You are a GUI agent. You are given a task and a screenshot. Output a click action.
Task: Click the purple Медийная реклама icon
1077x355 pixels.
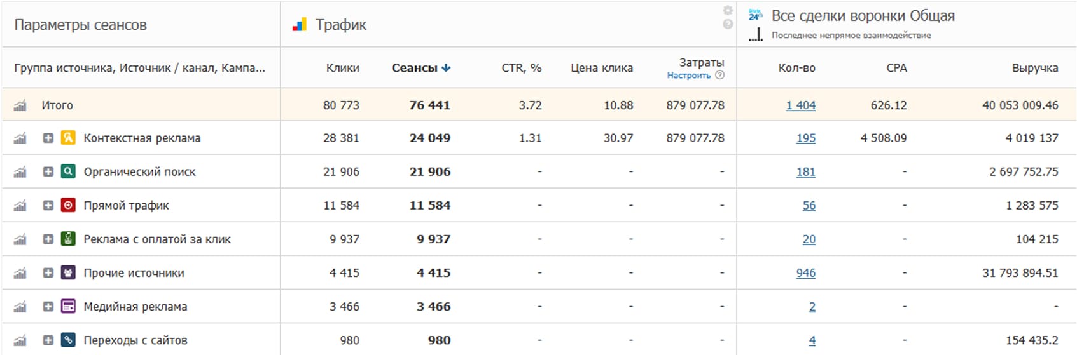68,306
